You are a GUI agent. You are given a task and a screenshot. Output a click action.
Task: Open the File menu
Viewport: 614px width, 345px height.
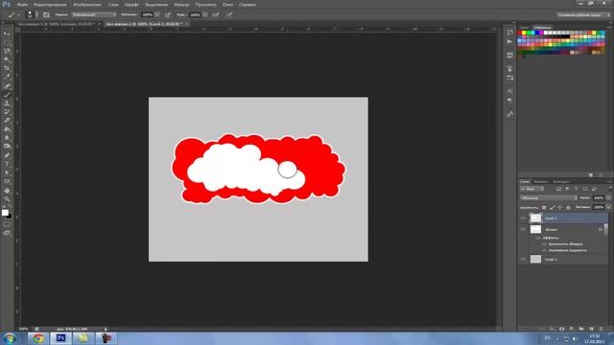click(22, 5)
